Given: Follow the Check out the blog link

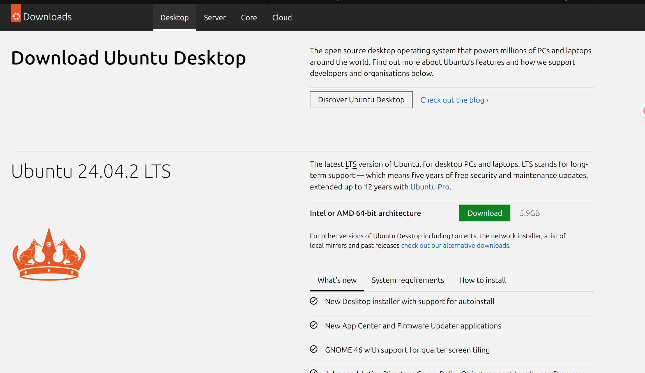Looking at the screenshot, I should click(x=454, y=100).
